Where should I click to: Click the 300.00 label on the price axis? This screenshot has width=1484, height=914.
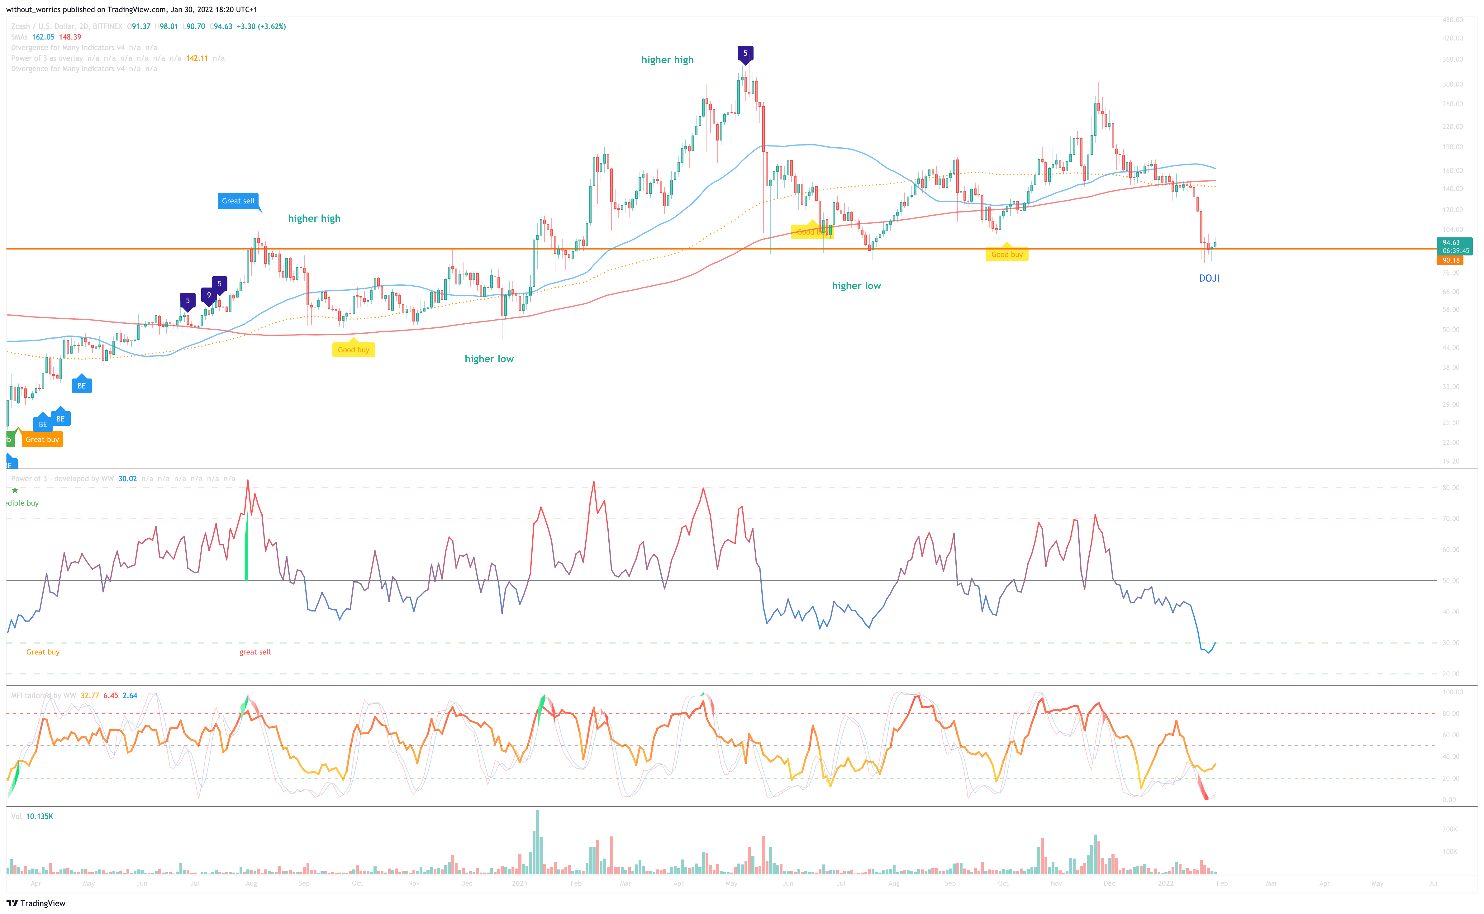point(1453,85)
